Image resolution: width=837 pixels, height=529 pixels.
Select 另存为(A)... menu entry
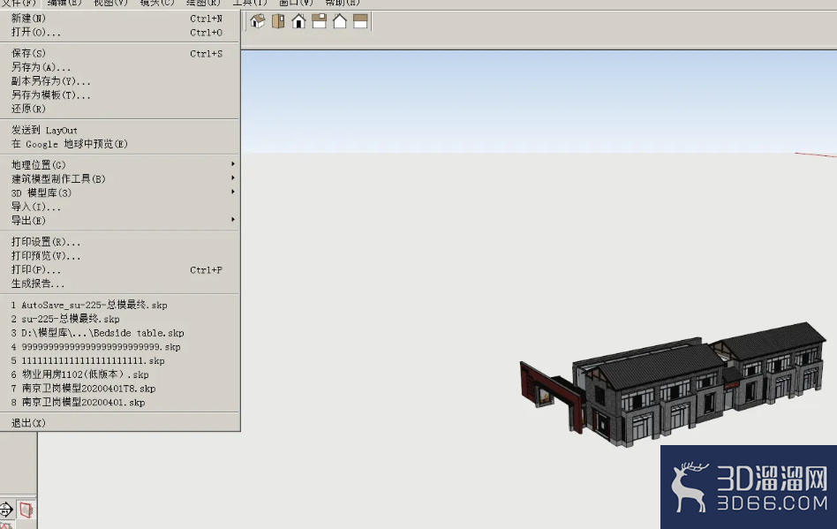pyautogui.click(x=119, y=67)
